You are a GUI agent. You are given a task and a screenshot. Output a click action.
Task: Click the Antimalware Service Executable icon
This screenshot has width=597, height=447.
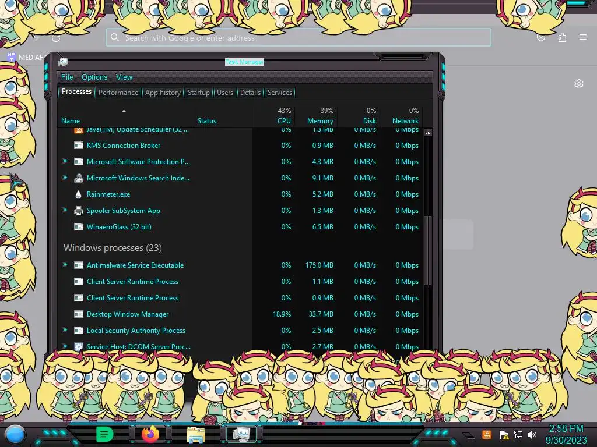coord(79,265)
